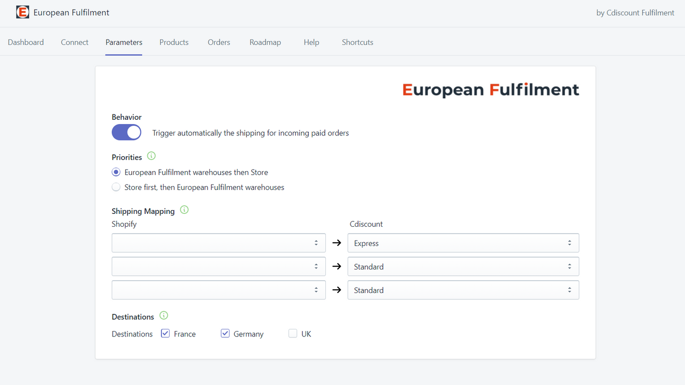Click the European Fulfilment app logo icon
685x385 pixels.
[x=22, y=12]
